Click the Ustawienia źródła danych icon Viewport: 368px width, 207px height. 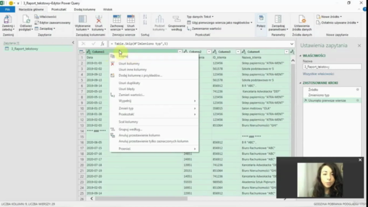[302, 20]
